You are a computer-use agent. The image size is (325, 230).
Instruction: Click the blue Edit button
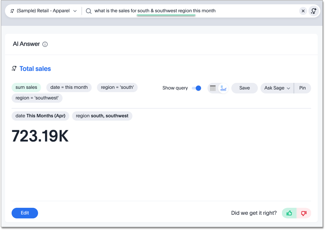pos(25,213)
